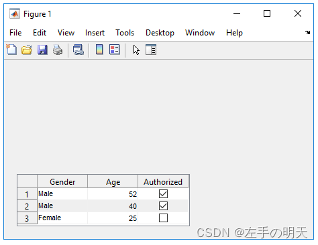This screenshot has width=318, height=245.
Task: Open the Tools menu
Action: coord(125,33)
